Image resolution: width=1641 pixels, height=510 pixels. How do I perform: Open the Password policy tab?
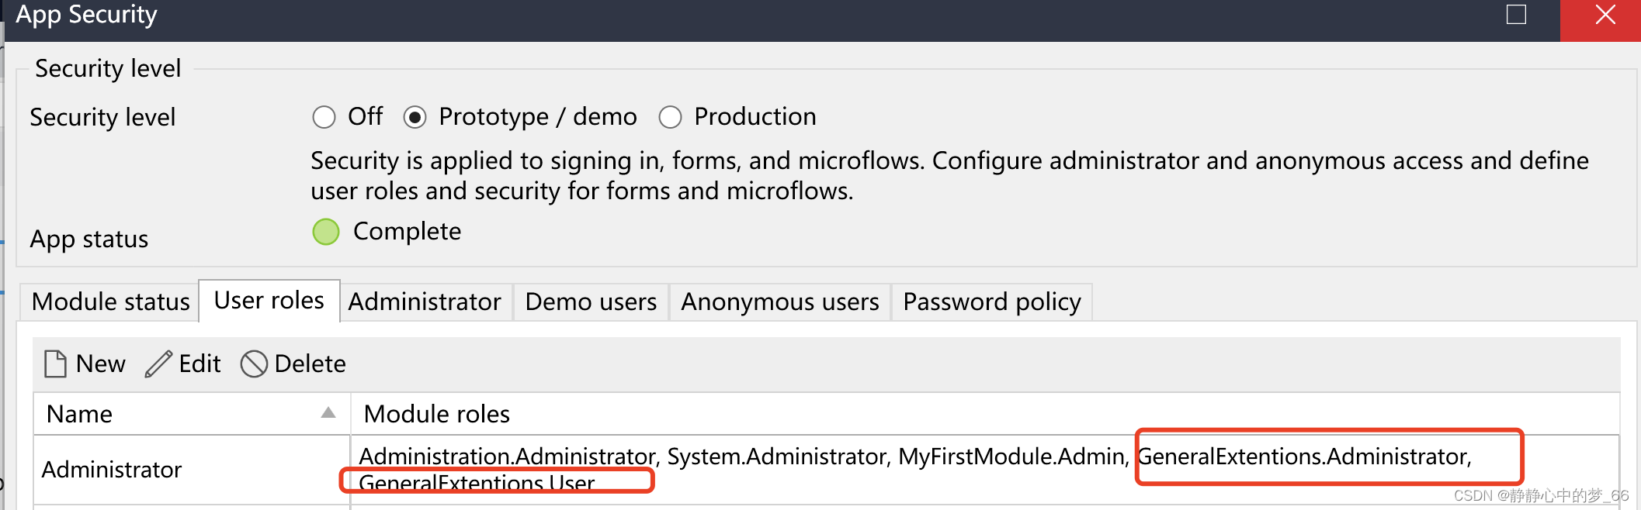[x=991, y=302]
